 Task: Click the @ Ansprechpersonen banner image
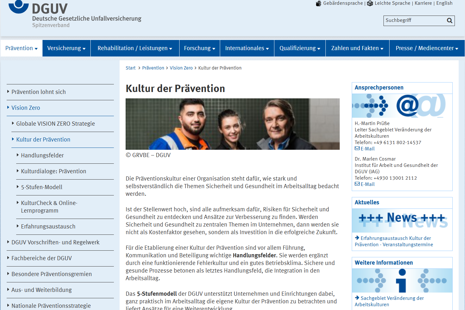click(x=402, y=106)
